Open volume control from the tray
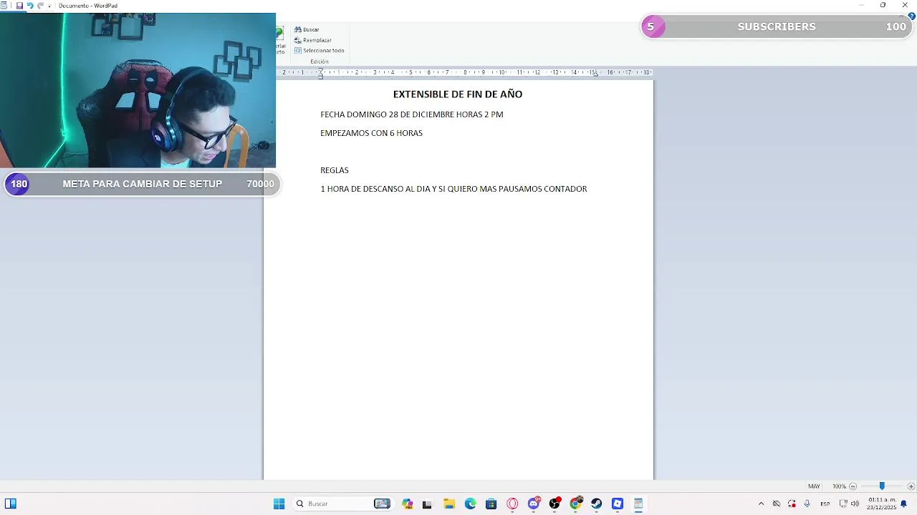The image size is (917, 515). (x=855, y=504)
